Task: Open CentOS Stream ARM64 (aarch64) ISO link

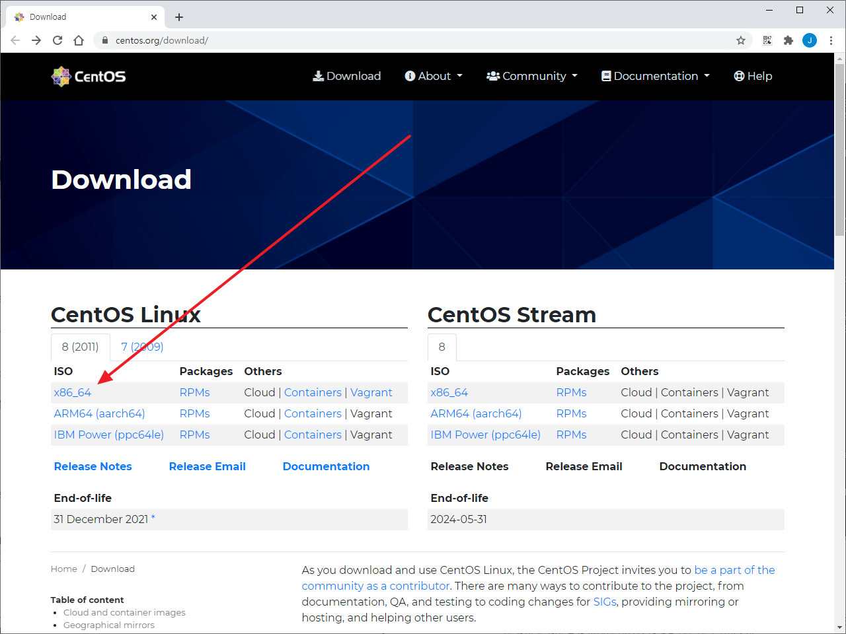Action: coord(476,413)
